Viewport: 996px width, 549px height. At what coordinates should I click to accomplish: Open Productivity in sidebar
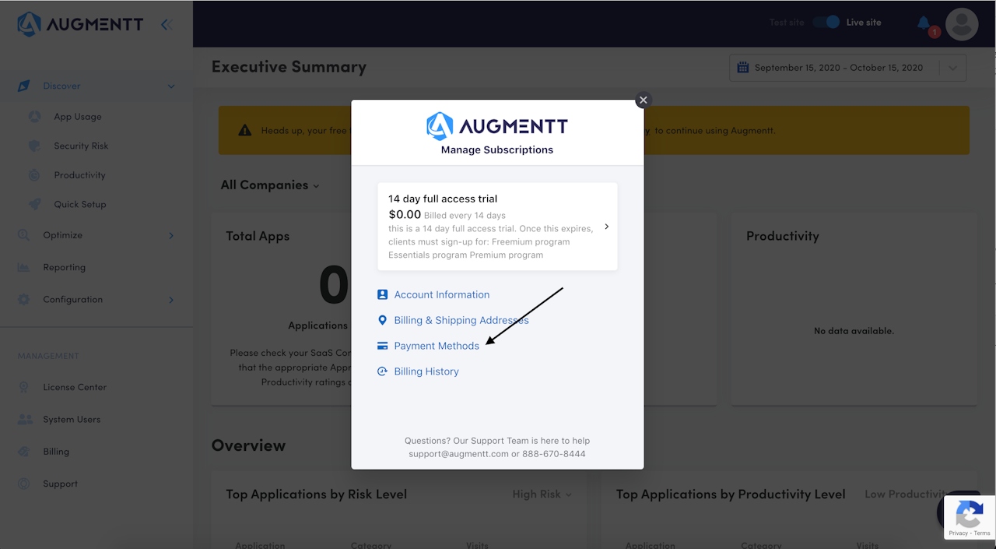(x=79, y=175)
